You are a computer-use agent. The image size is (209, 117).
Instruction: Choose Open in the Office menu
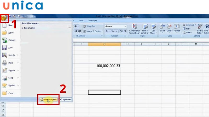(11, 33)
